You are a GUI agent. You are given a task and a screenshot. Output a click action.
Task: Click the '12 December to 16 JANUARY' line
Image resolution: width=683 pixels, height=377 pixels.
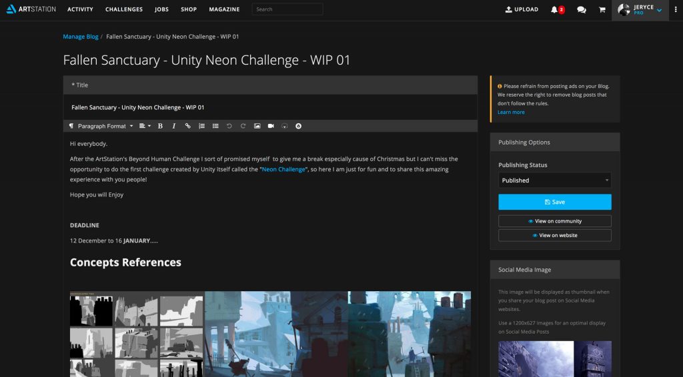click(113, 240)
